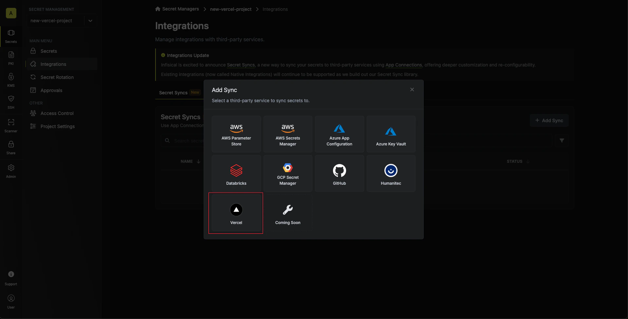Image resolution: width=628 pixels, height=319 pixels.
Task: Follow the Secret Syncs announcement link
Action: (241, 65)
